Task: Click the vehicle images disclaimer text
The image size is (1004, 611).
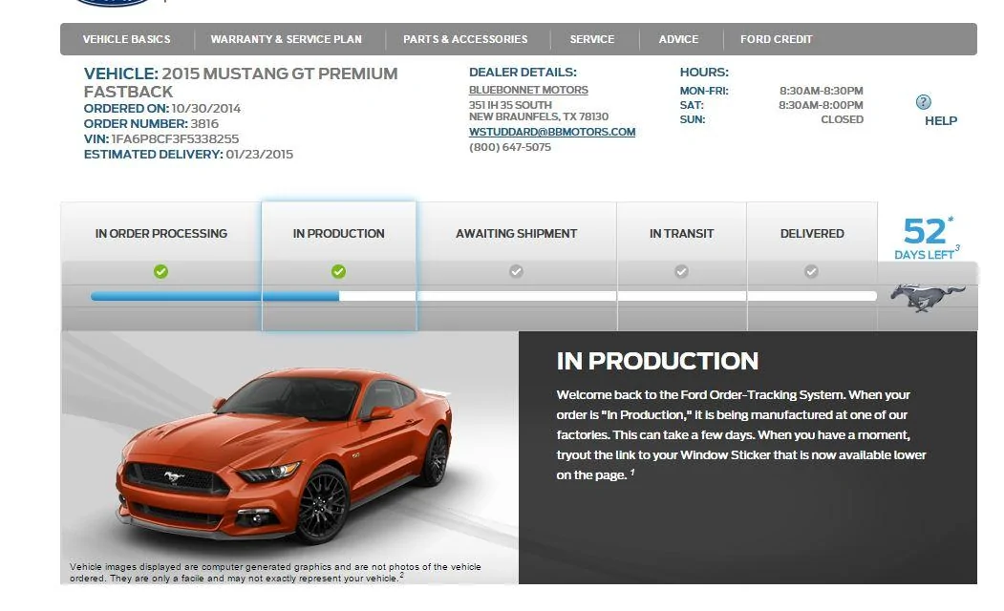Action: click(275, 573)
